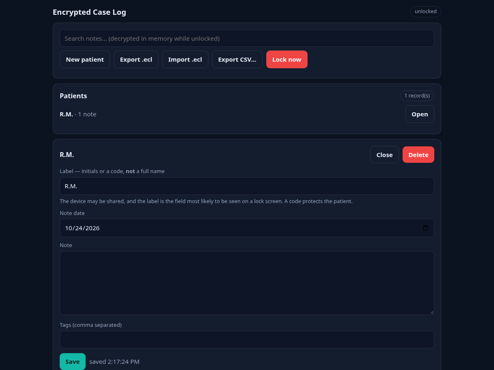Click the Note date field 10/24/2026

pos(247,228)
